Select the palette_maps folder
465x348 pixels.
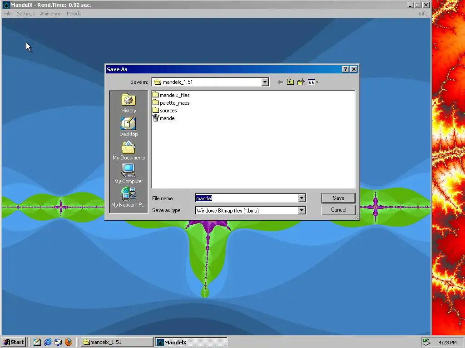[171, 103]
